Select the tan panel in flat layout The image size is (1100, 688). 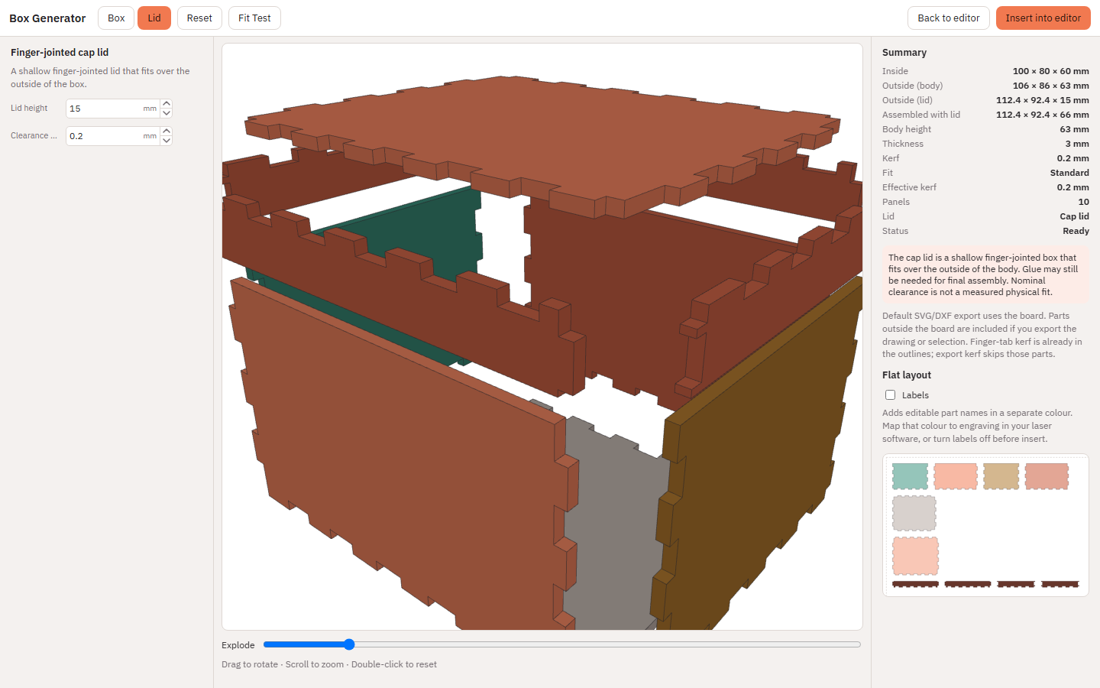(x=1001, y=476)
